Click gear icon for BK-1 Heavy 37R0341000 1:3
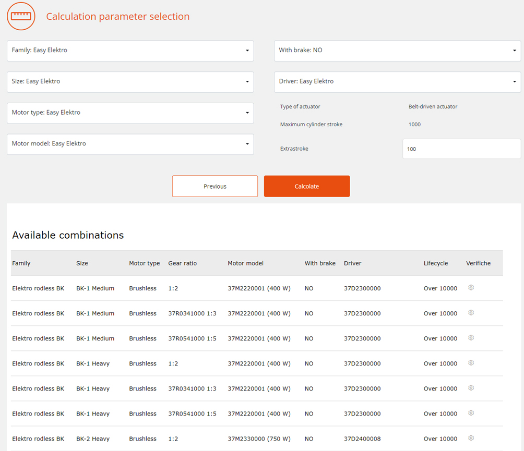The height and width of the screenshot is (451, 524). click(x=471, y=388)
